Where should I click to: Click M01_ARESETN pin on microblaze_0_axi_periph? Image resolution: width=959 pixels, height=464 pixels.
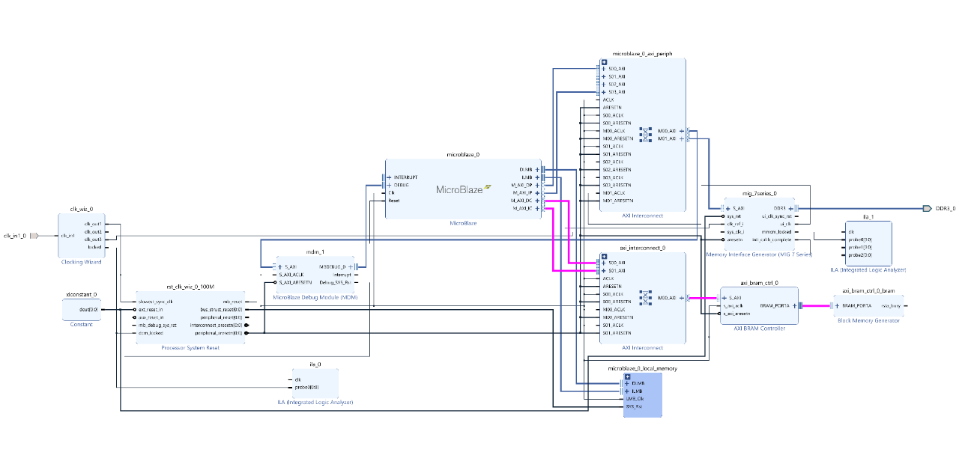tap(618, 201)
